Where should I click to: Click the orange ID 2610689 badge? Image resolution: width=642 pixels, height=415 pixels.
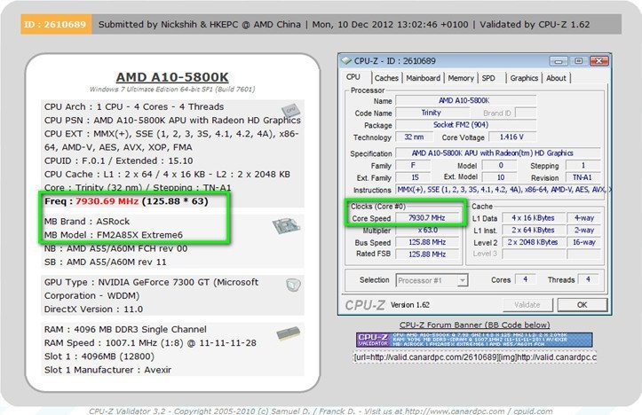pos(55,24)
